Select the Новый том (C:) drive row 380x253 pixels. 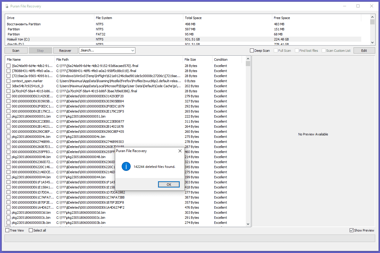pos(183,39)
